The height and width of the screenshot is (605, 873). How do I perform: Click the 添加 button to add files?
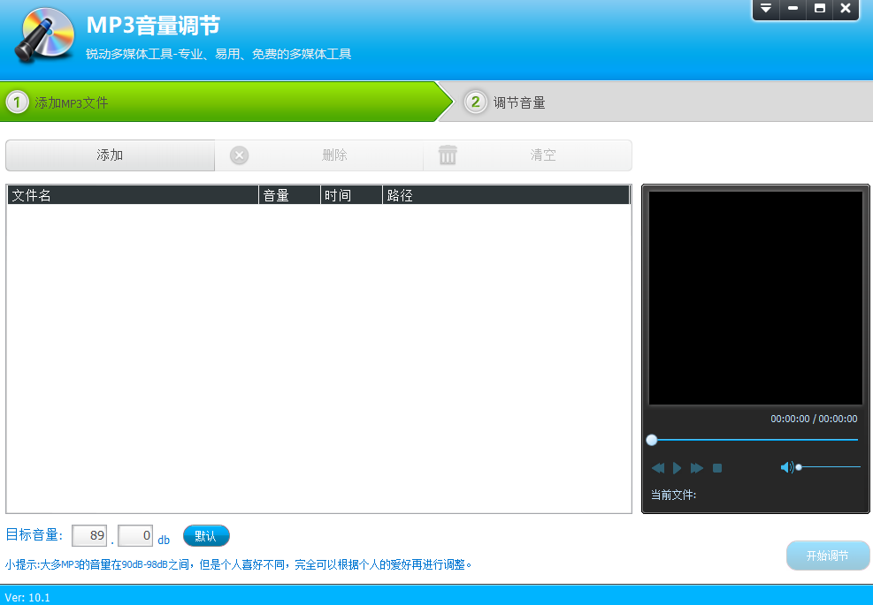click(x=110, y=155)
